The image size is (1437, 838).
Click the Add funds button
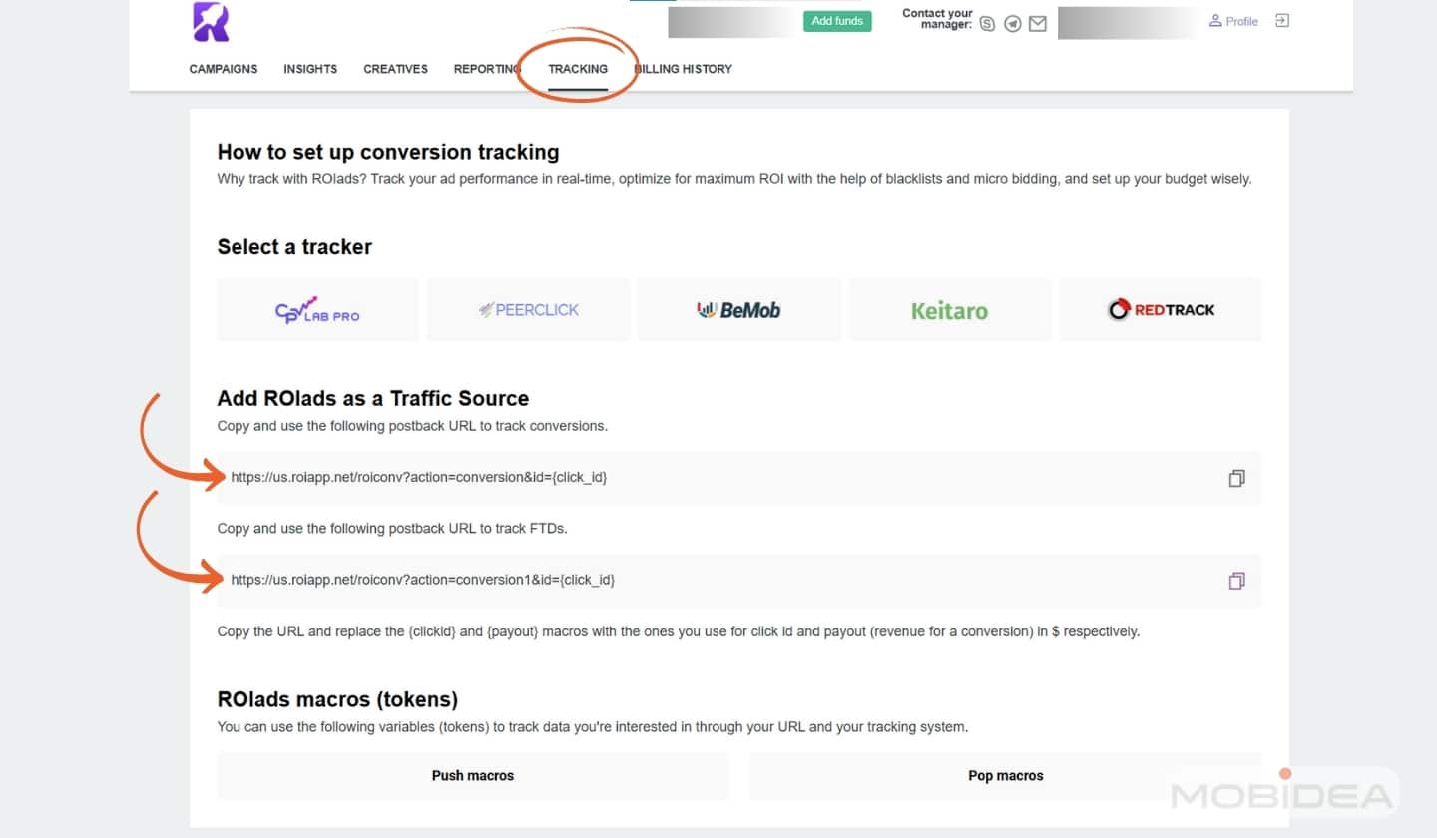(836, 20)
